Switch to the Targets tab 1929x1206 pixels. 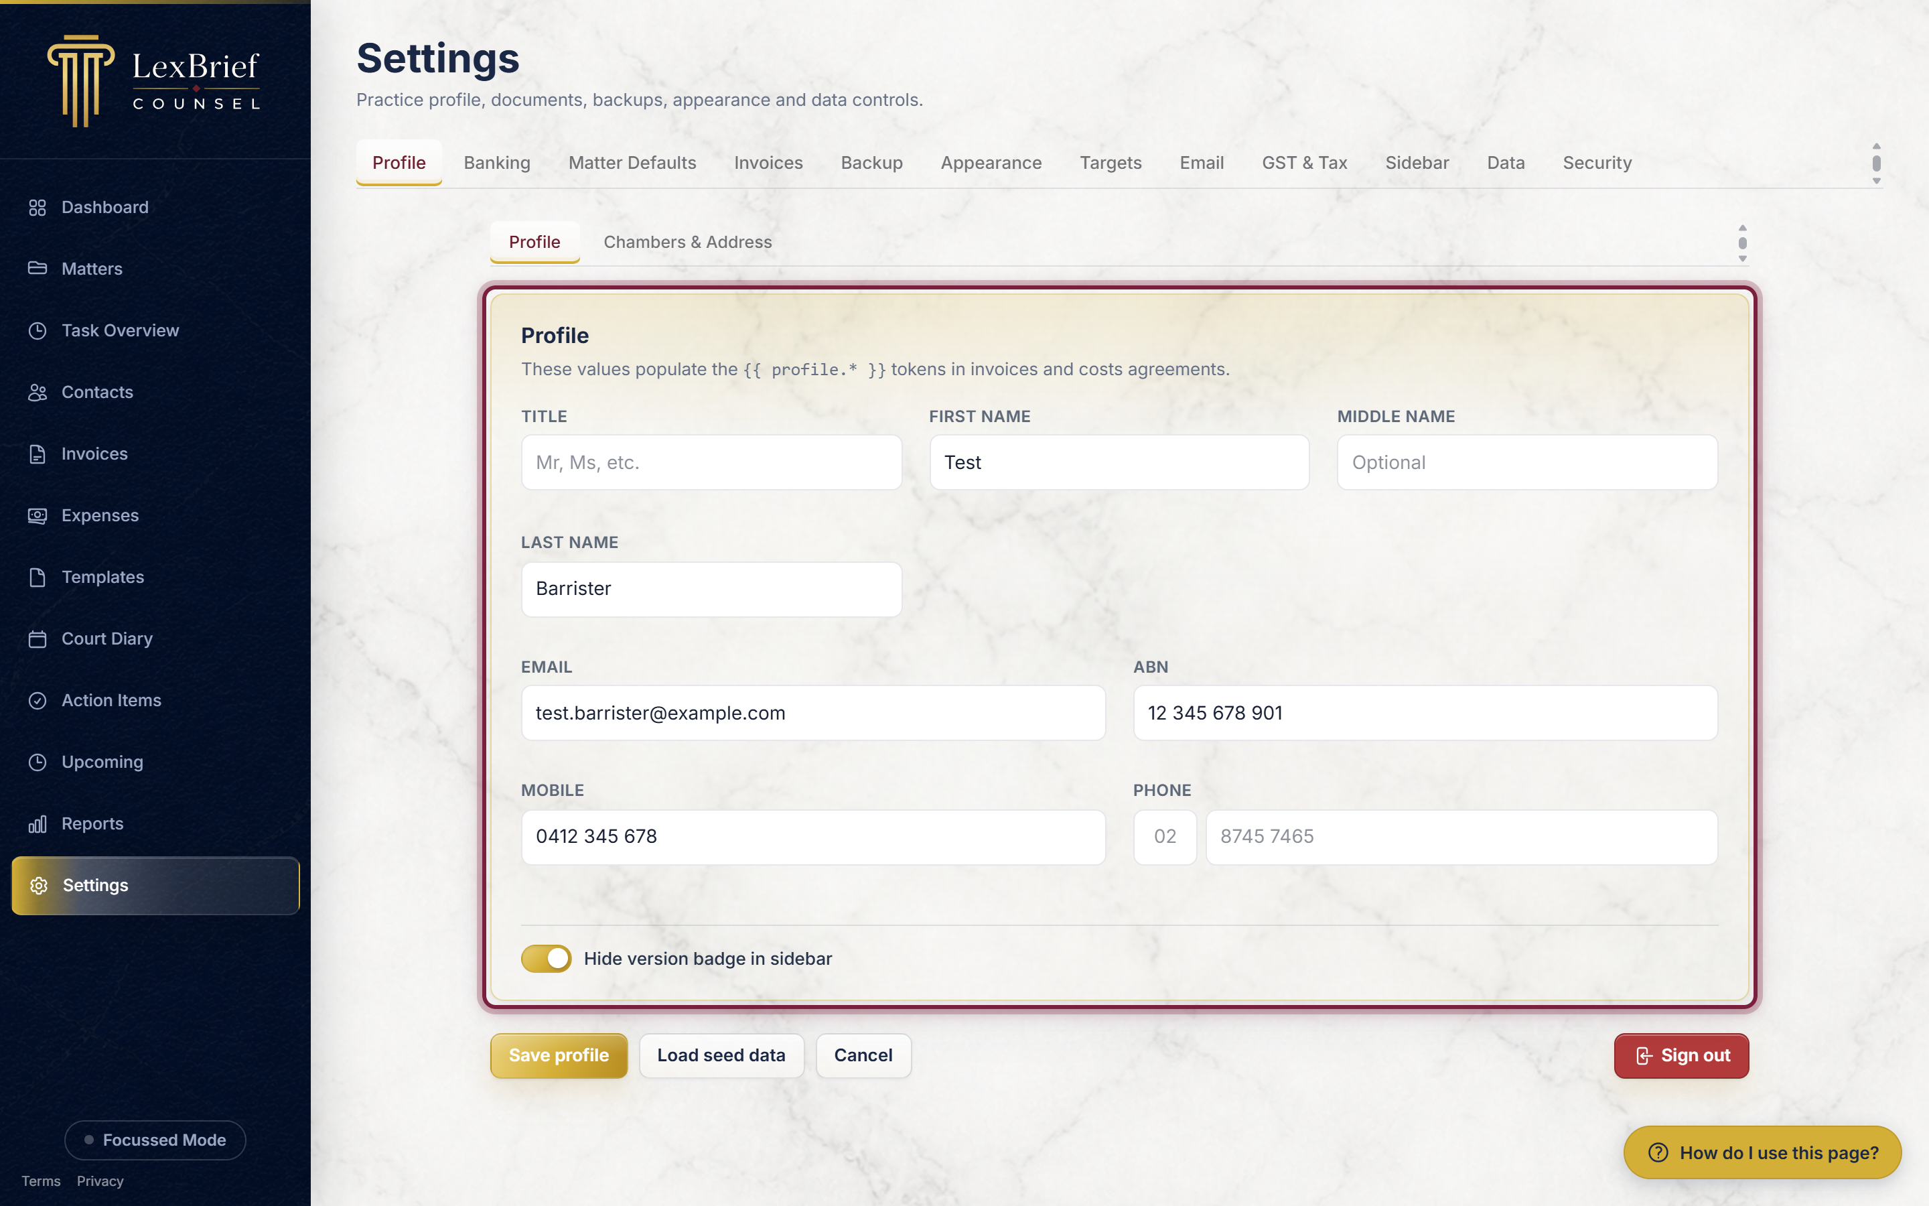(1111, 163)
